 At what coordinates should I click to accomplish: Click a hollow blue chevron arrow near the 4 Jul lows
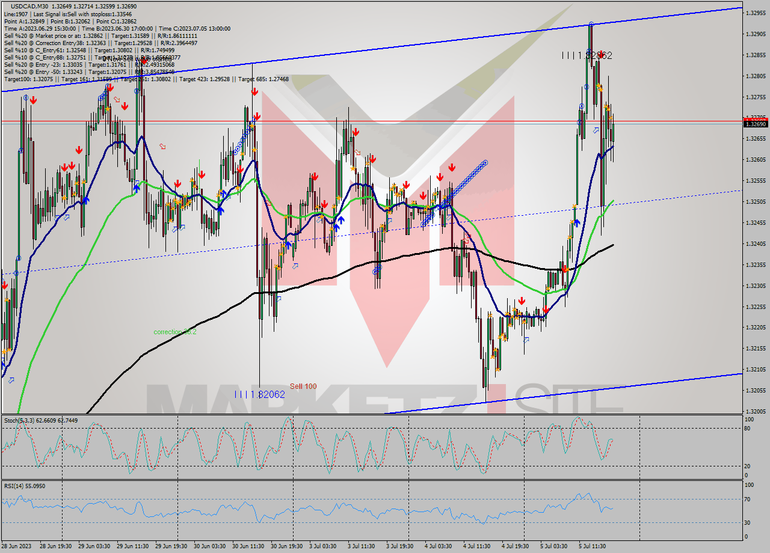[525, 340]
